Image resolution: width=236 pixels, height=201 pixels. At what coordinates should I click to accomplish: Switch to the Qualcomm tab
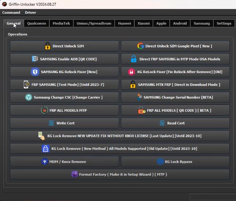[x=37, y=23]
